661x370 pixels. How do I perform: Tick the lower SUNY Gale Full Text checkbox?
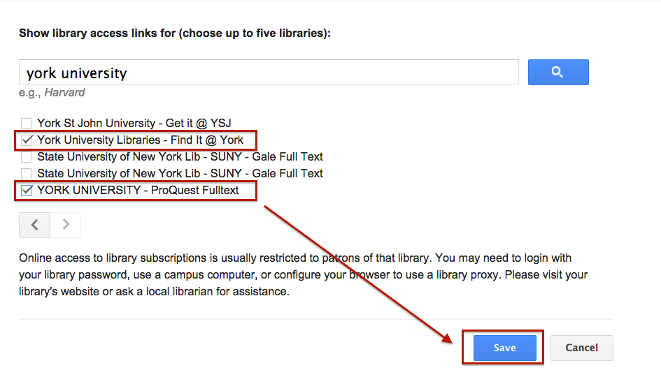(x=26, y=173)
